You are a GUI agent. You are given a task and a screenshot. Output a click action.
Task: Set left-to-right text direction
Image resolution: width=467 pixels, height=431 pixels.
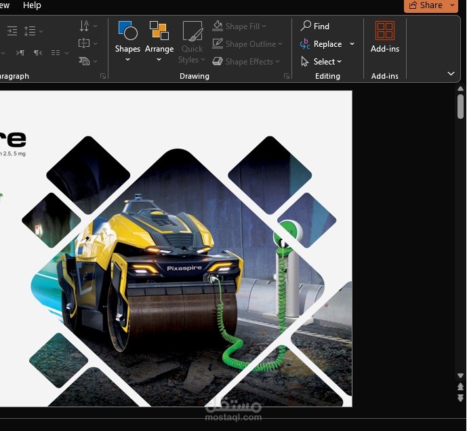[x=20, y=53]
